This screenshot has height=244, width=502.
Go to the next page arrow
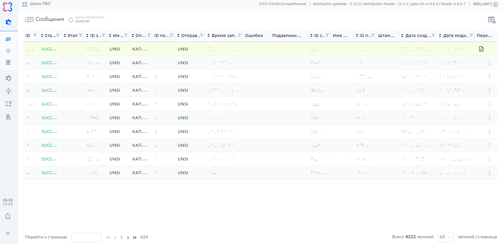click(x=128, y=237)
